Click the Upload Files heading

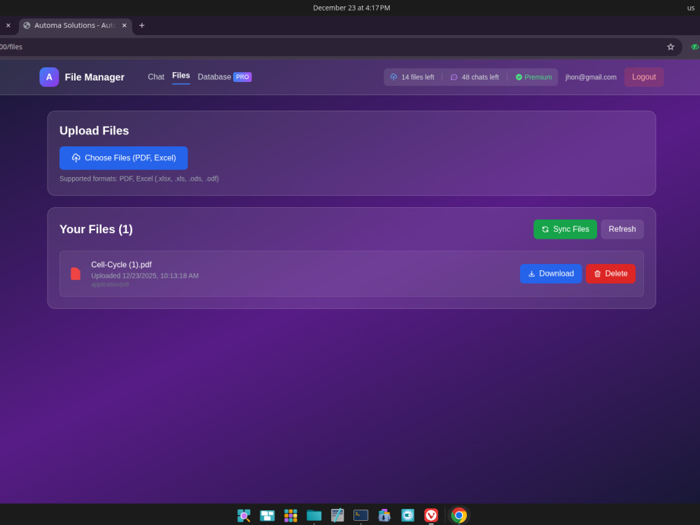pos(94,130)
